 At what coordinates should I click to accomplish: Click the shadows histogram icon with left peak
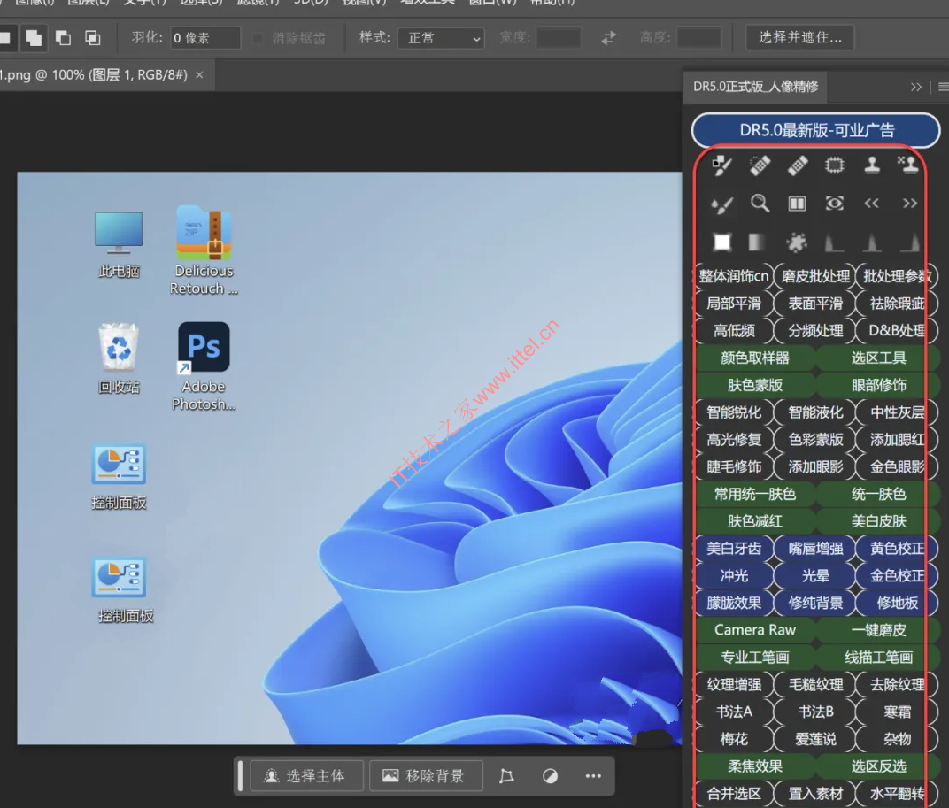834,242
